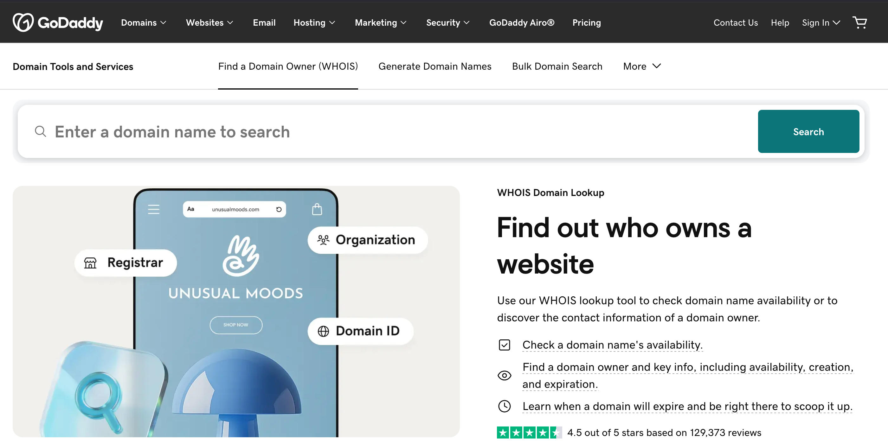Open the shopping cart icon

[859, 22]
